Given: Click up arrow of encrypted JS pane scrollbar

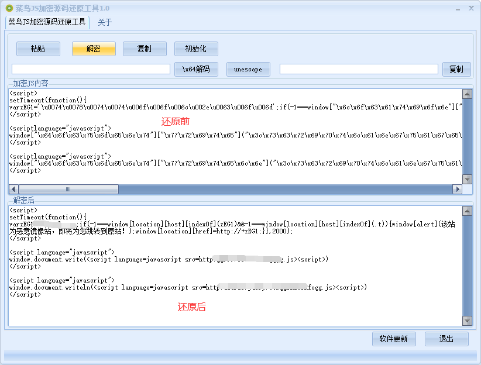Looking at the screenshot, I should click(467, 94).
